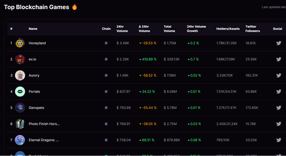
Task: Click Genopets change value -55.44 %
Action: pos(148,108)
